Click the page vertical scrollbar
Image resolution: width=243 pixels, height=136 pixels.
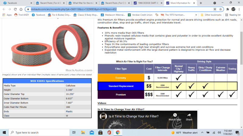pos(241,48)
